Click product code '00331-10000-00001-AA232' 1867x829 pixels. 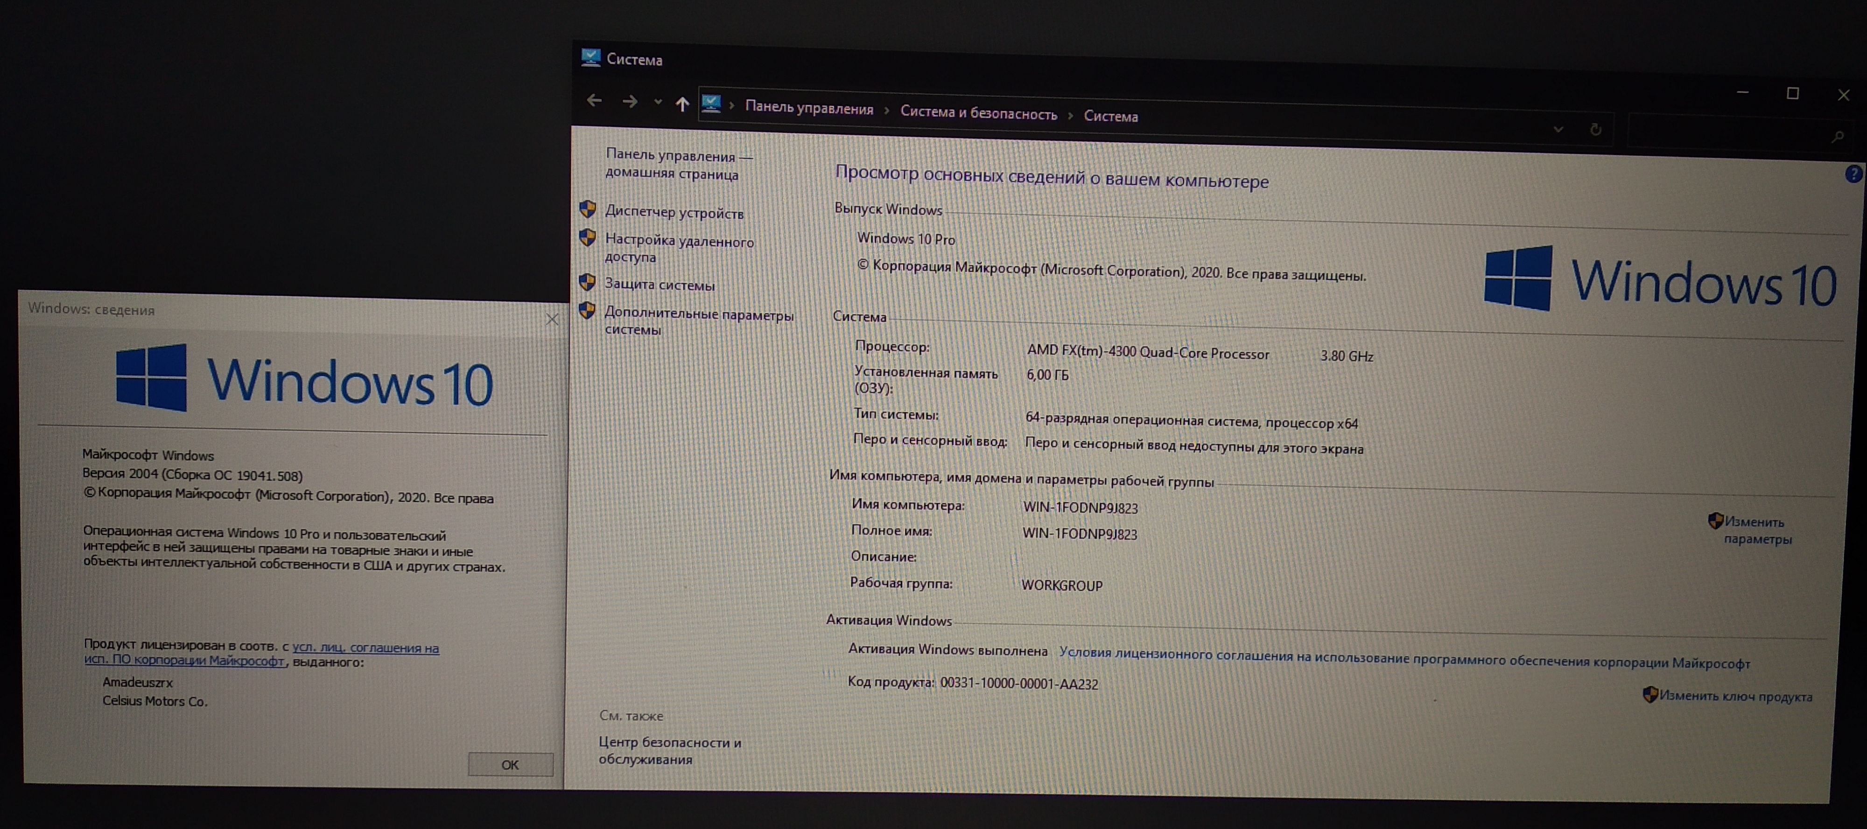(x=1019, y=683)
